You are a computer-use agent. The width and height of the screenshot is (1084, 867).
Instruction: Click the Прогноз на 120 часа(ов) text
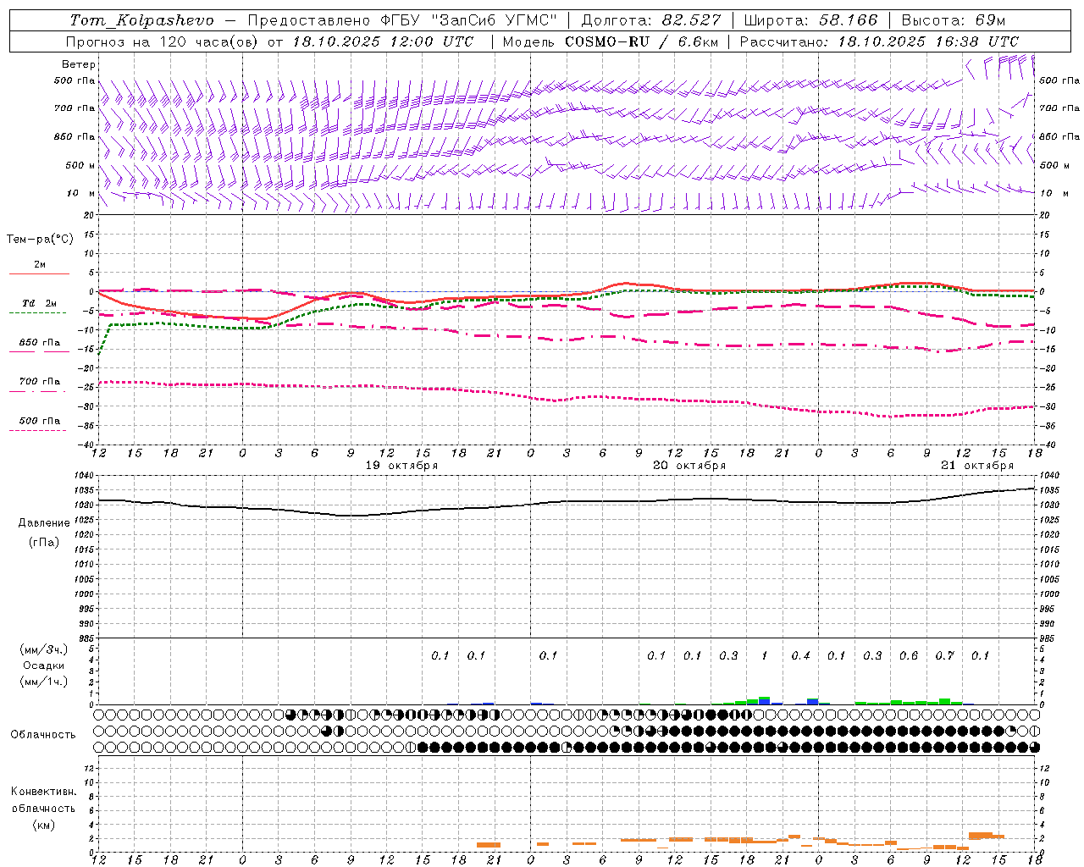point(163,41)
